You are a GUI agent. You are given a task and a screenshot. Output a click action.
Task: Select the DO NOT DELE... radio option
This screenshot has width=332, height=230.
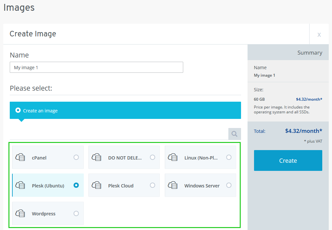click(x=152, y=157)
